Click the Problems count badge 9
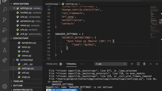This screenshot has width=162, height=91. 61,64
